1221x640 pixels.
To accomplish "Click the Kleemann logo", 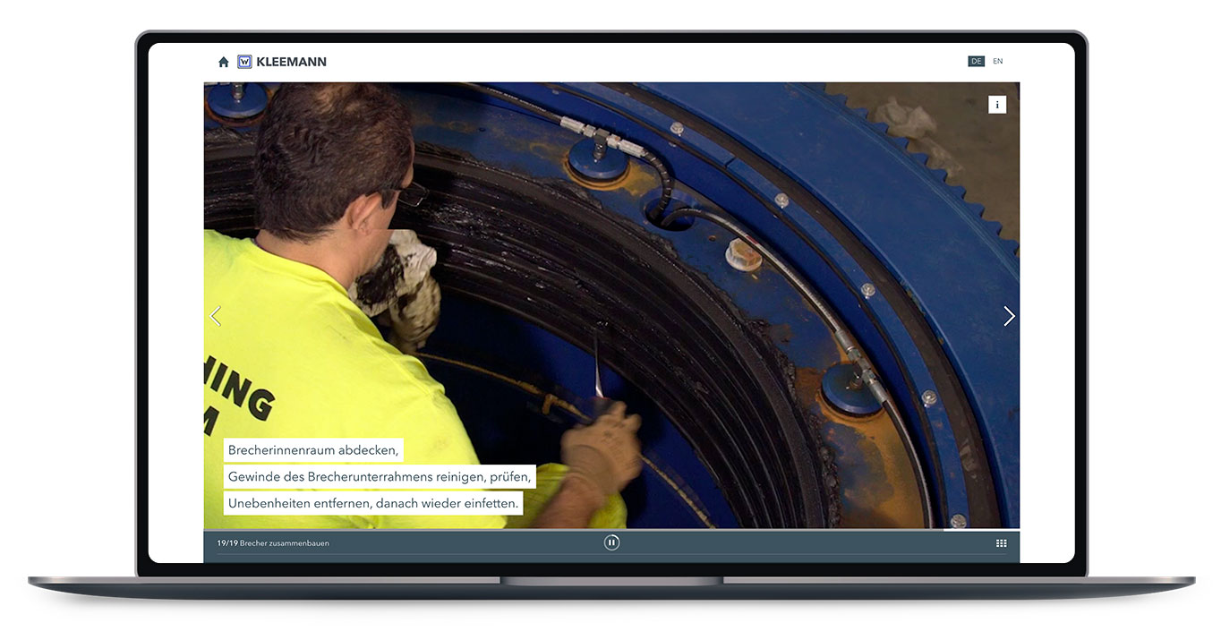I will pos(282,62).
